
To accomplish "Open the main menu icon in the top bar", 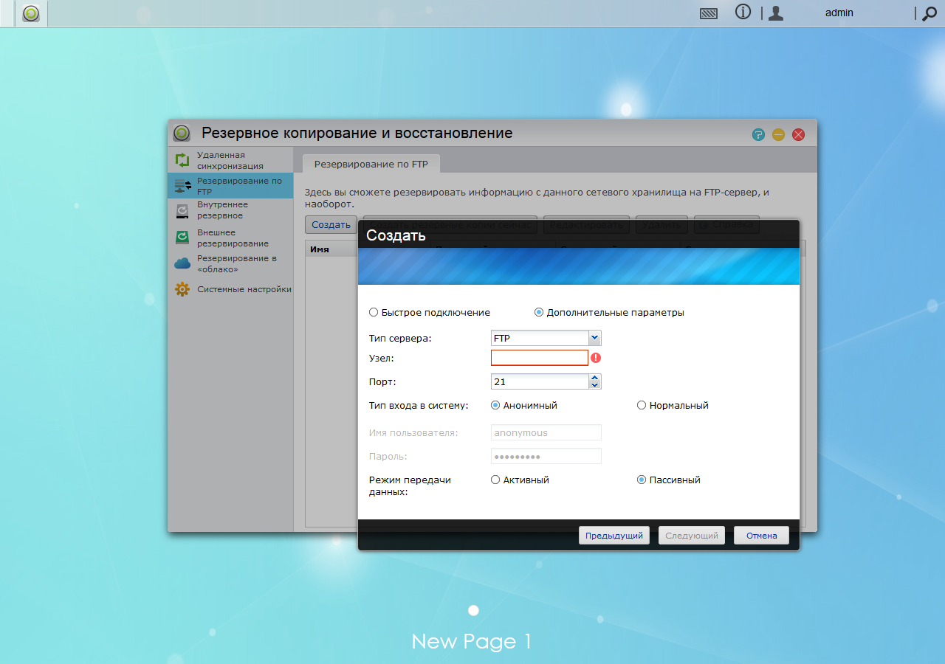I will 31,13.
